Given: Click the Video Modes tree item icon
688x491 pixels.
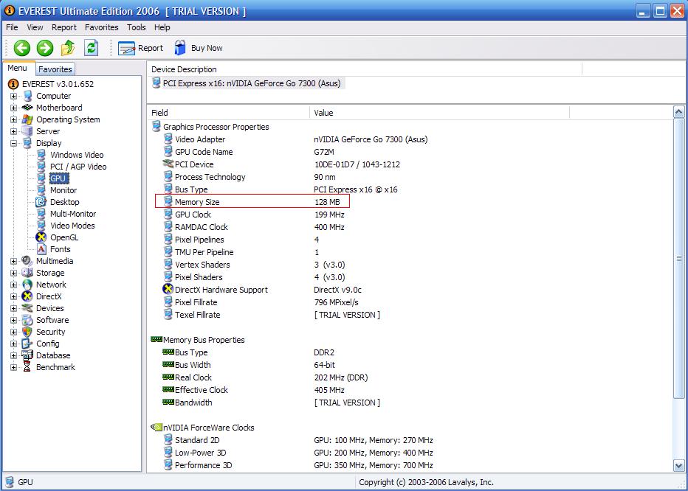Looking at the screenshot, I should pyautogui.click(x=41, y=226).
